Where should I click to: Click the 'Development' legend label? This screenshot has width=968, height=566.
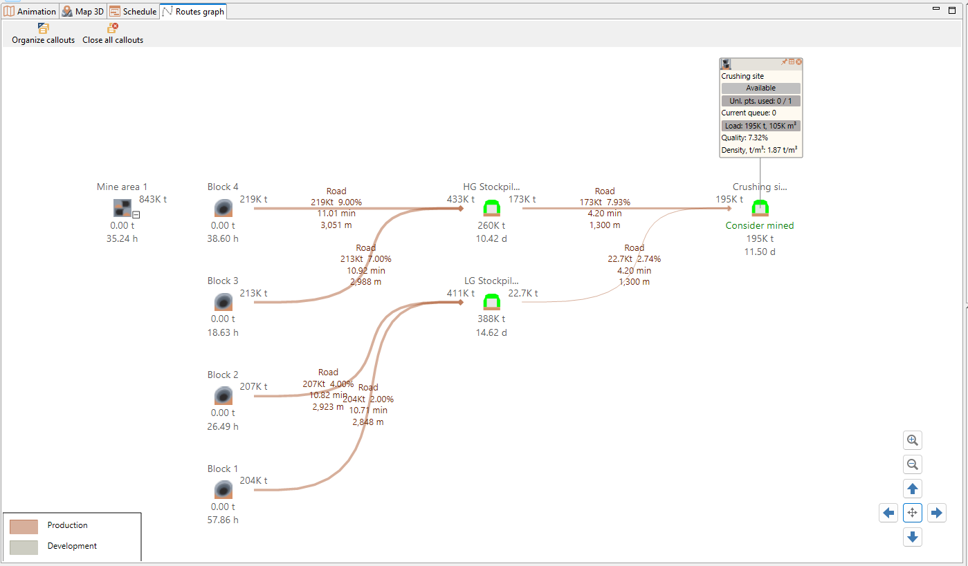[x=72, y=546]
